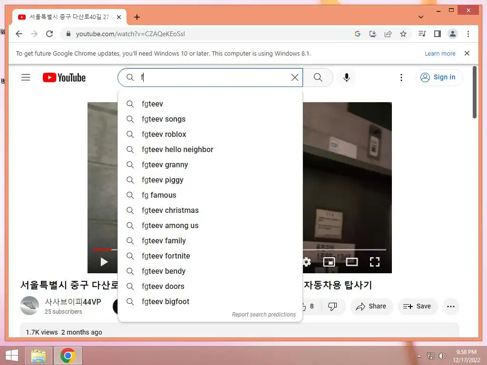
Task: Enter full screen video mode
Action: pyautogui.click(x=375, y=262)
